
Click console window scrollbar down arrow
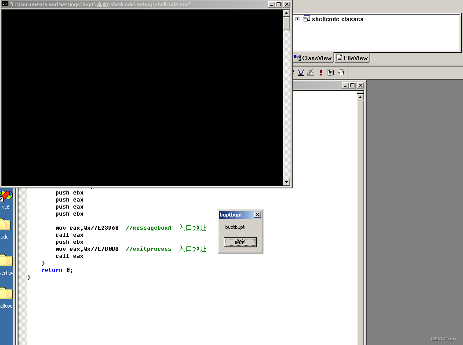tap(286, 182)
